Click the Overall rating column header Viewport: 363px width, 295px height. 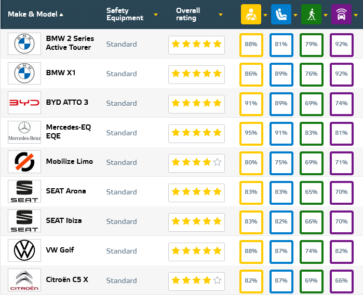[188, 14]
